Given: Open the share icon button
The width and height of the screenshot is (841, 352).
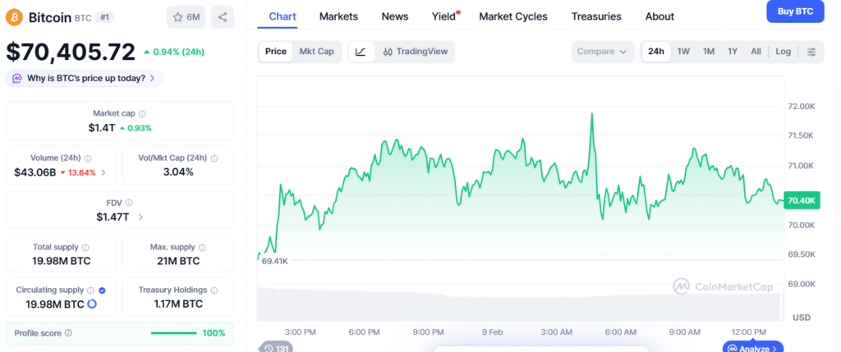Looking at the screenshot, I should (x=223, y=17).
